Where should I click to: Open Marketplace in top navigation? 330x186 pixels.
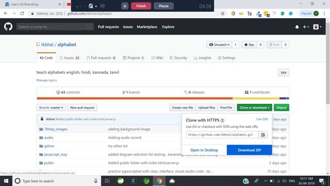(147, 27)
